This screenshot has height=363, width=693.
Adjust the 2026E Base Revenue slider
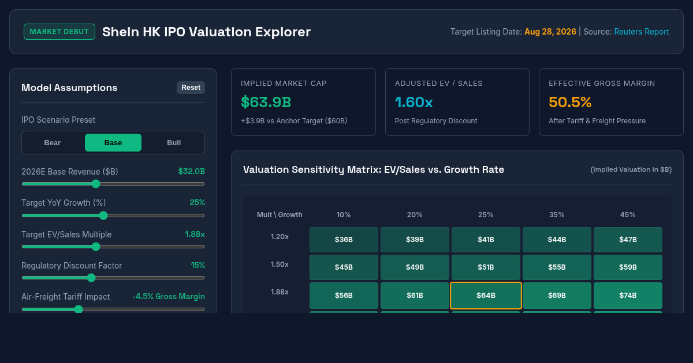pos(113,184)
